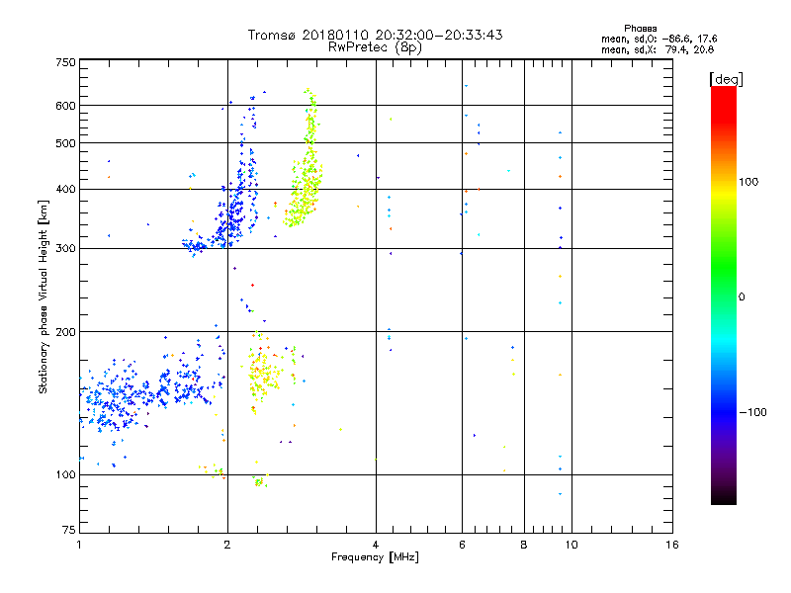Click the colorbar tick label '0'

pos(741,297)
